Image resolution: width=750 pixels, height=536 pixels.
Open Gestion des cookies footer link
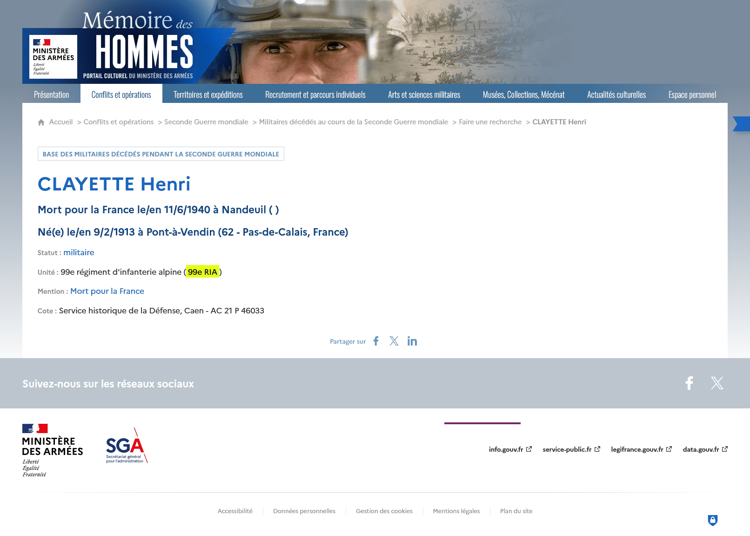[x=384, y=511]
